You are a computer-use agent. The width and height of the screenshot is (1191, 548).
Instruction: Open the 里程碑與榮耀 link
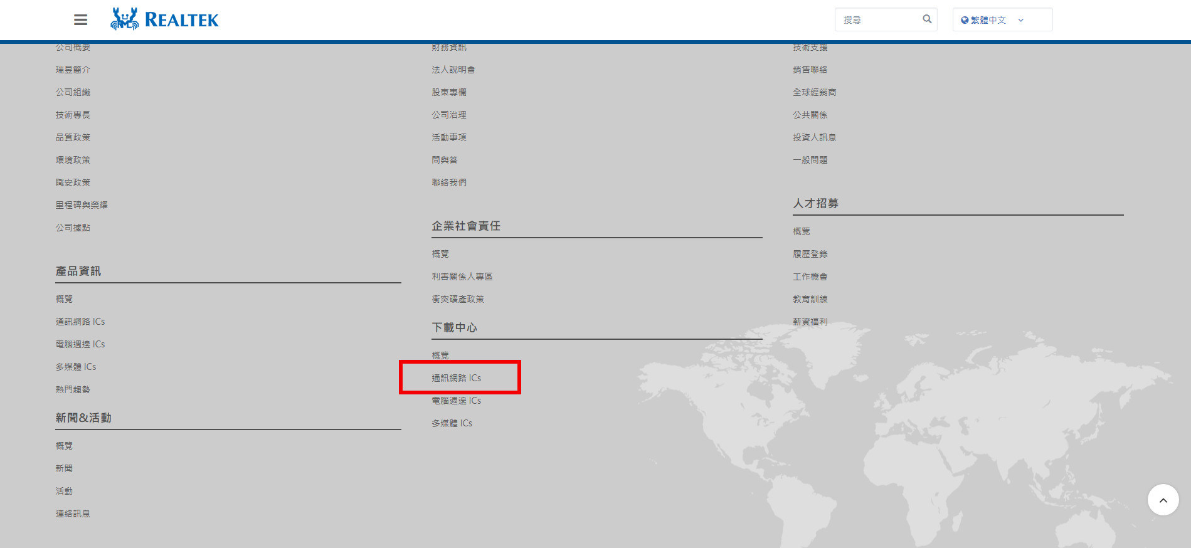coord(82,205)
